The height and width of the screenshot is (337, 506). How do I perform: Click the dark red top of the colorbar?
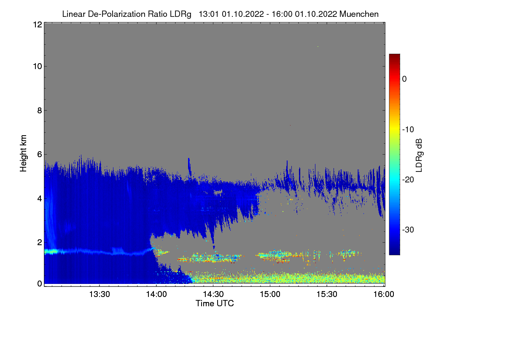pos(394,57)
